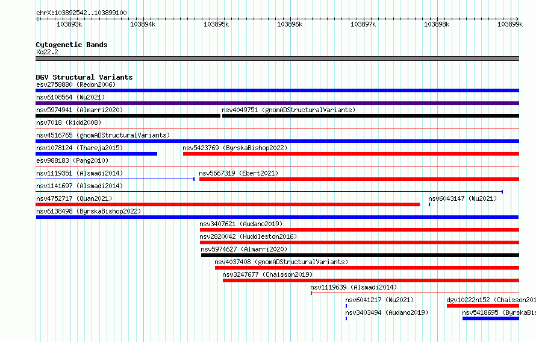536x342 pixels.
Task: Open nsv3403494 (Audano2019) label
Action: pos(387,312)
